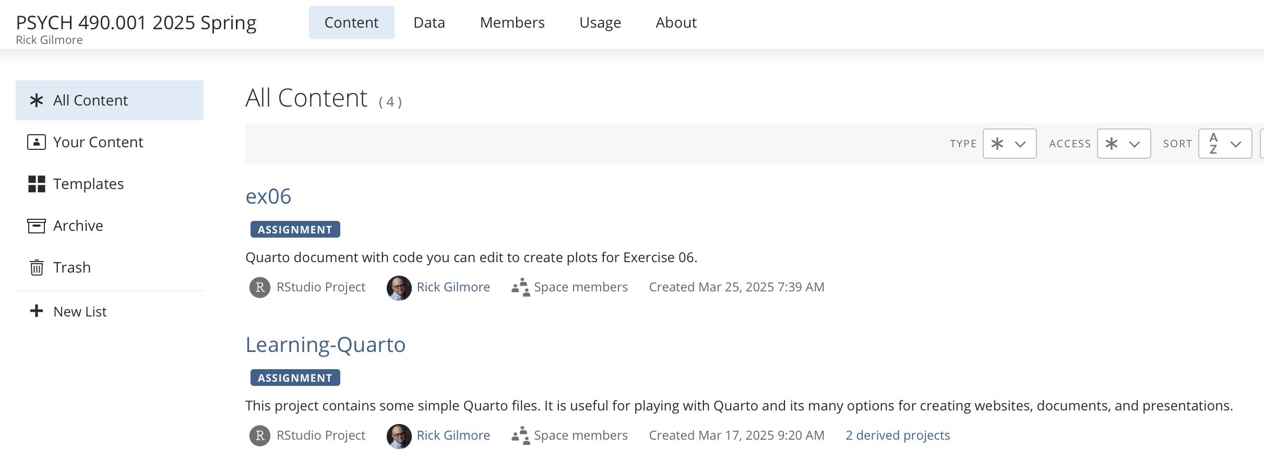Click the Templates grid icon
Viewport: 1264px width, 471px height.
(36, 184)
